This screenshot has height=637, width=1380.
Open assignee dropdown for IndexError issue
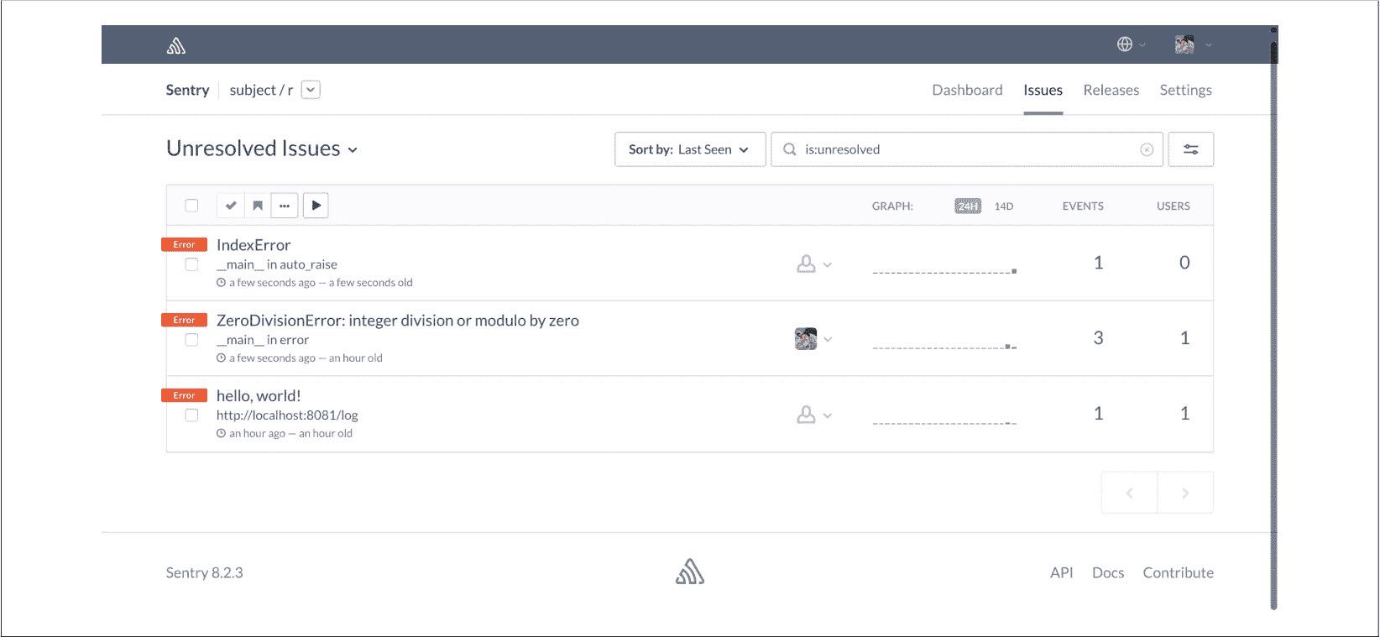pyautogui.click(x=813, y=264)
